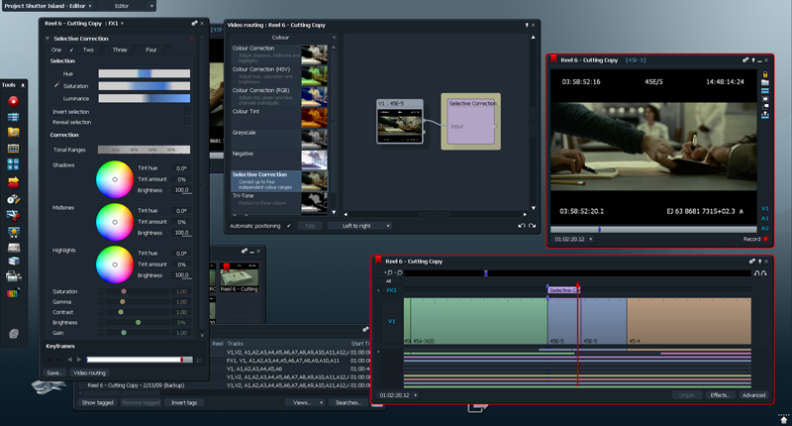The width and height of the screenshot is (792, 426).
Task: Click the Hue selection range bar
Action: [x=144, y=73]
